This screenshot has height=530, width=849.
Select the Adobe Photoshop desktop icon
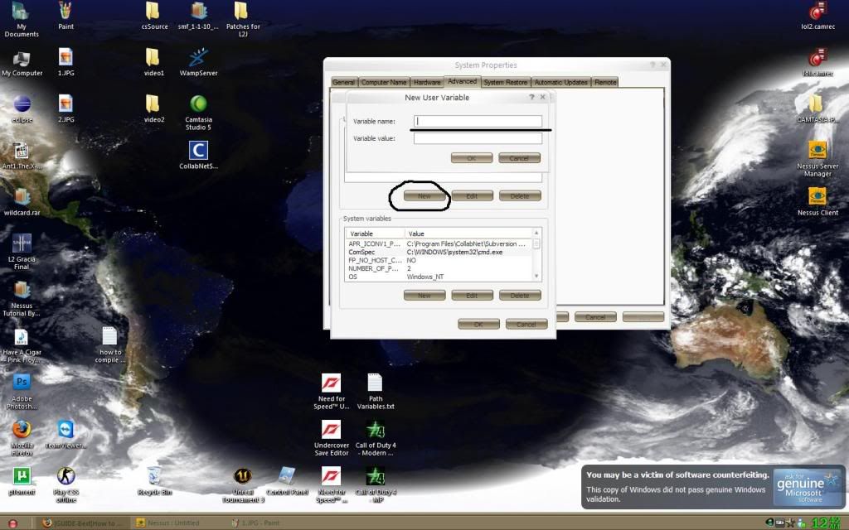point(22,383)
